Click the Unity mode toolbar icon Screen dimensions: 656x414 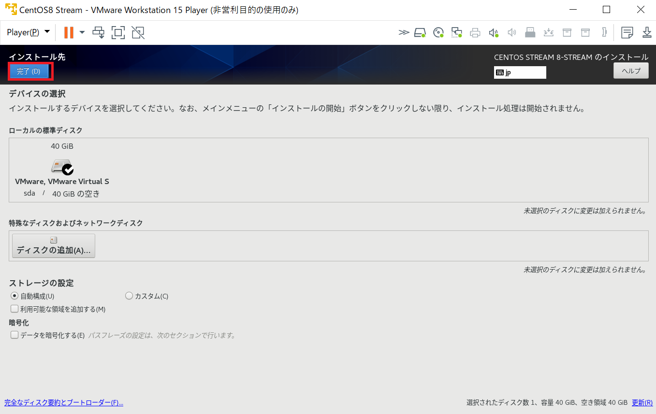click(x=138, y=32)
